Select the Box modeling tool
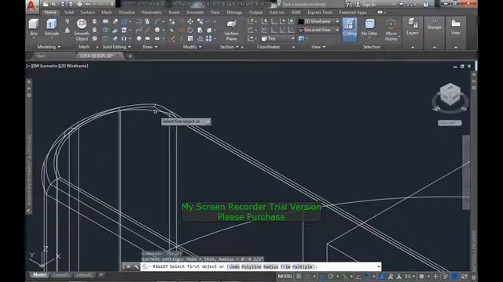The image size is (503, 282). 33,27
